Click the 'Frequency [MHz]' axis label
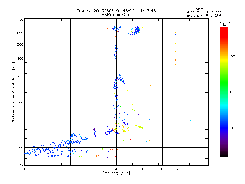This screenshot has width=245, height=184. tap(116, 173)
